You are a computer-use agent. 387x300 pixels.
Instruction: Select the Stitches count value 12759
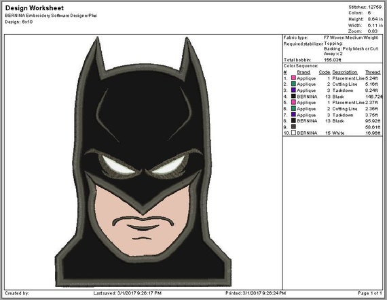pos(375,7)
